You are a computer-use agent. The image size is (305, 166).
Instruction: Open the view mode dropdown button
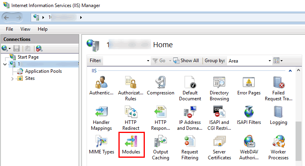(x=278, y=61)
